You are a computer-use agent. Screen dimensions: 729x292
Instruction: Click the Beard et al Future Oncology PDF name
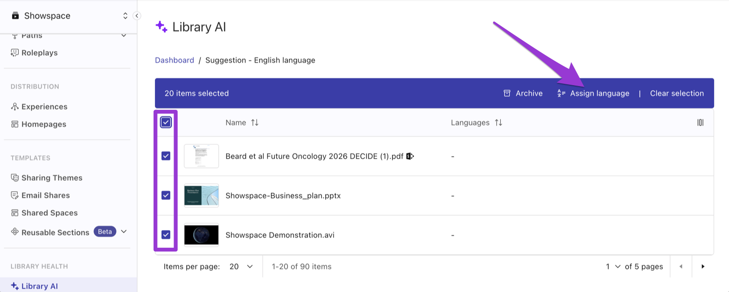314,156
